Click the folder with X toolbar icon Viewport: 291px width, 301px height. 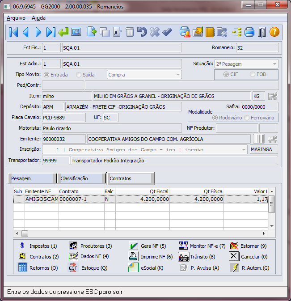pos(222,32)
